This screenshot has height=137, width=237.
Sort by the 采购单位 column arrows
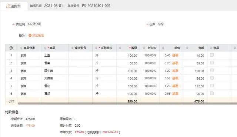click(x=96, y=48)
